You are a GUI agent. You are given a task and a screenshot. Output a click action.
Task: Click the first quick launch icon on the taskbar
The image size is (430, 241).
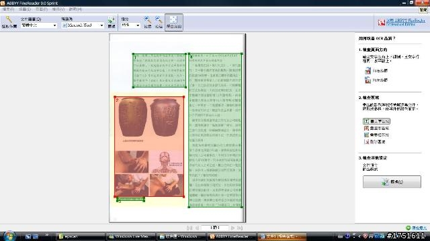click(28, 236)
